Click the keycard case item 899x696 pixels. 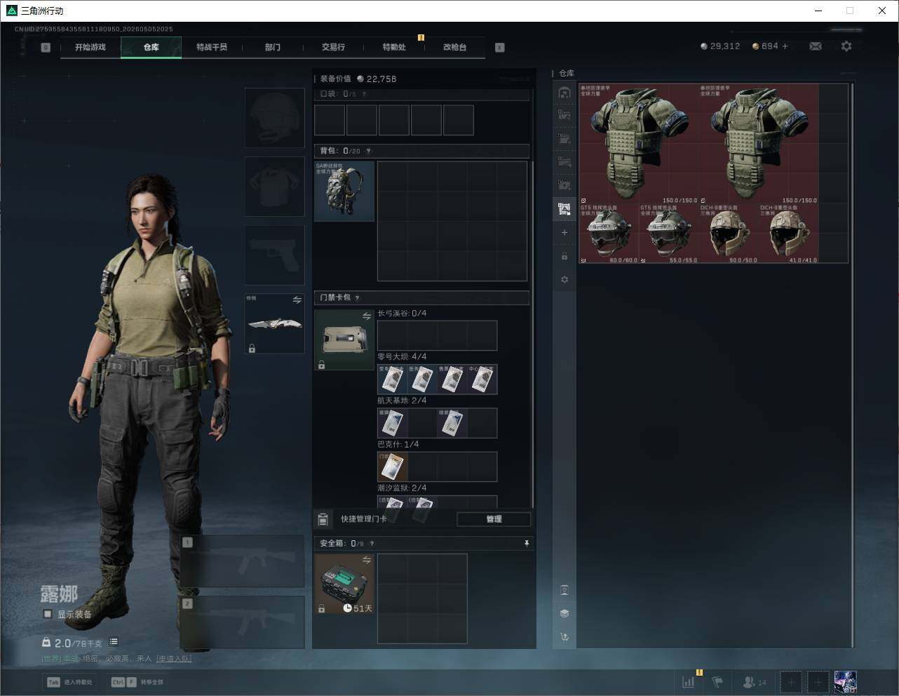(344, 340)
